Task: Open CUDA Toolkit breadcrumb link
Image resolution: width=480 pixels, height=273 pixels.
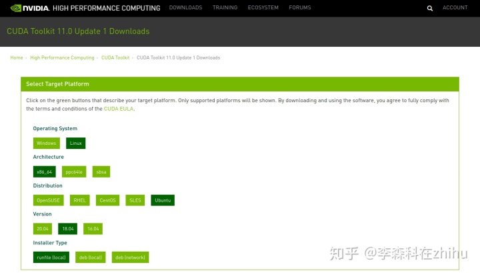Action: [115, 57]
